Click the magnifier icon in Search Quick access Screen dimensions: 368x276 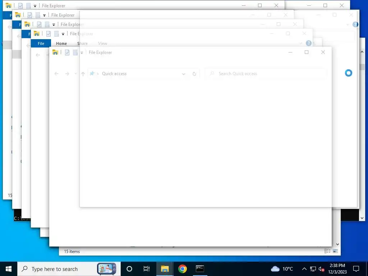pyautogui.click(x=212, y=73)
